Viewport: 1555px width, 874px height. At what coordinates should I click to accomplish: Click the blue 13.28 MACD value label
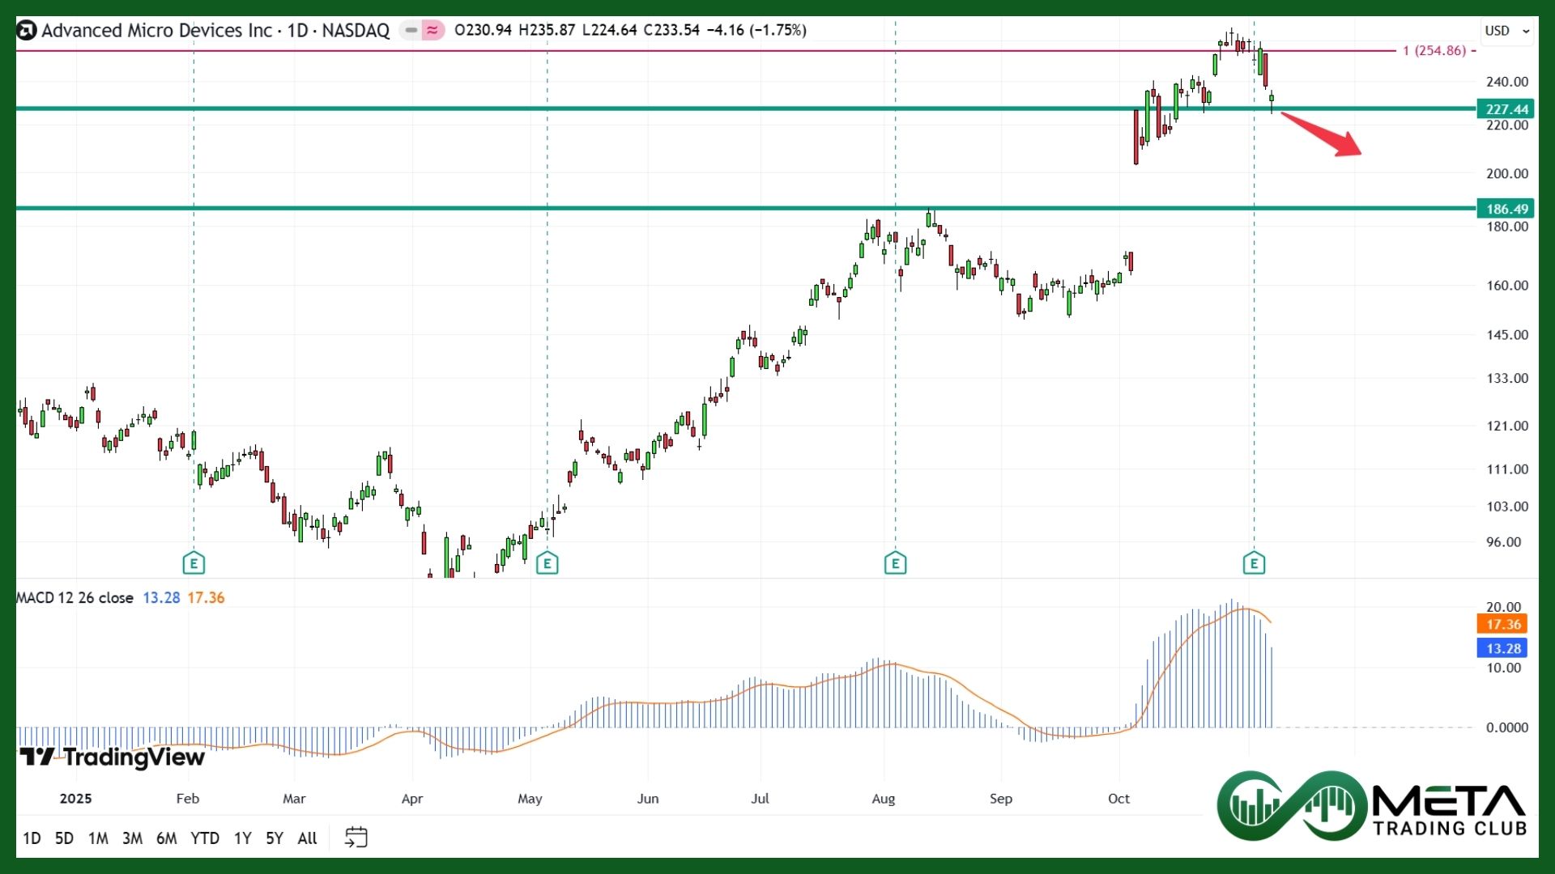point(1502,648)
